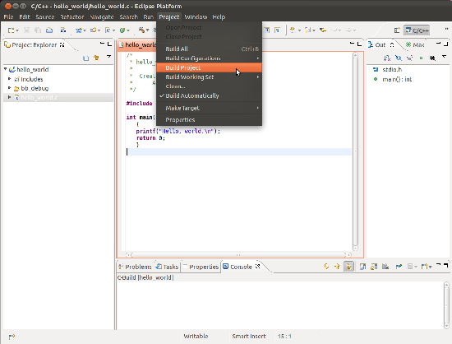Click the C/C++ perspective button
Viewport: 452px width, 344px height.
[417, 30]
